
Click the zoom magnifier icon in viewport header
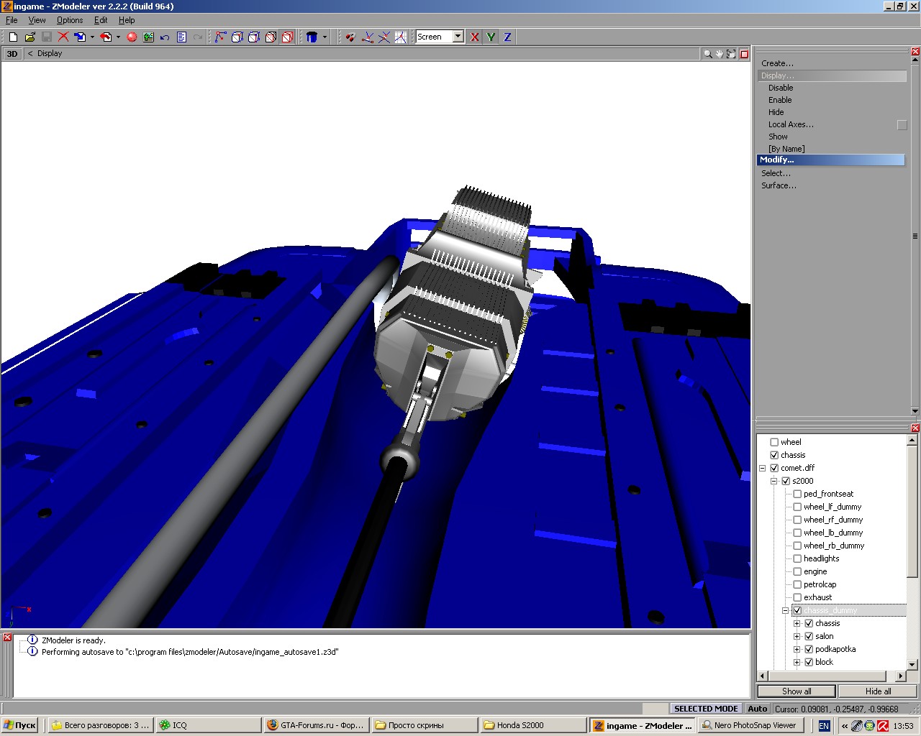coord(707,54)
